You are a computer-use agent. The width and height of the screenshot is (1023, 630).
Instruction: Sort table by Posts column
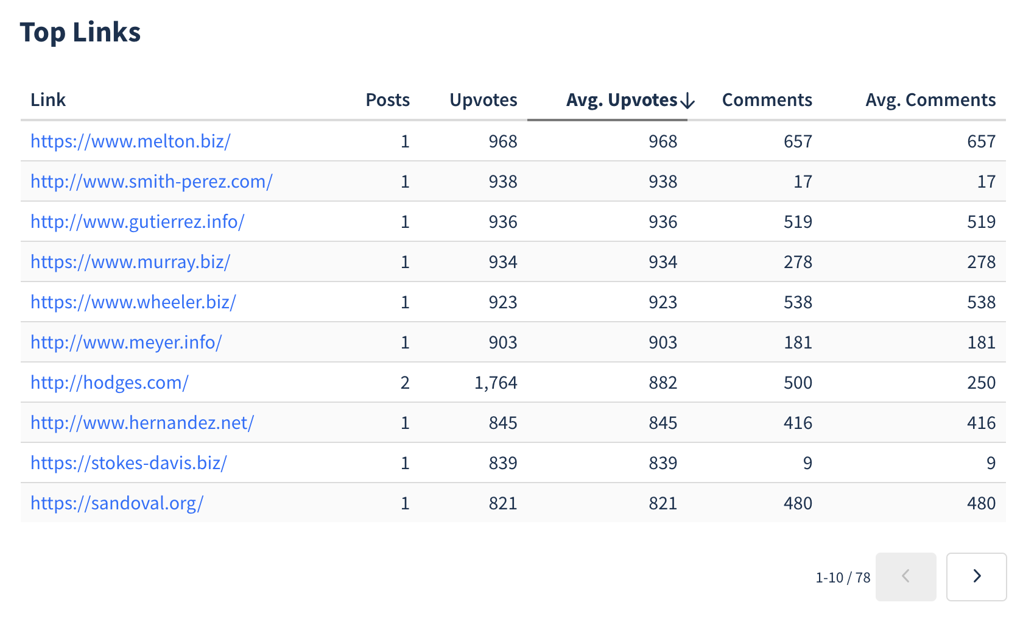click(x=387, y=100)
